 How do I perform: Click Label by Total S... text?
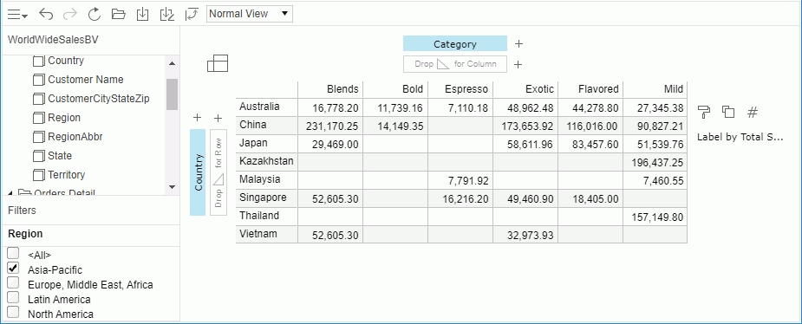point(740,137)
